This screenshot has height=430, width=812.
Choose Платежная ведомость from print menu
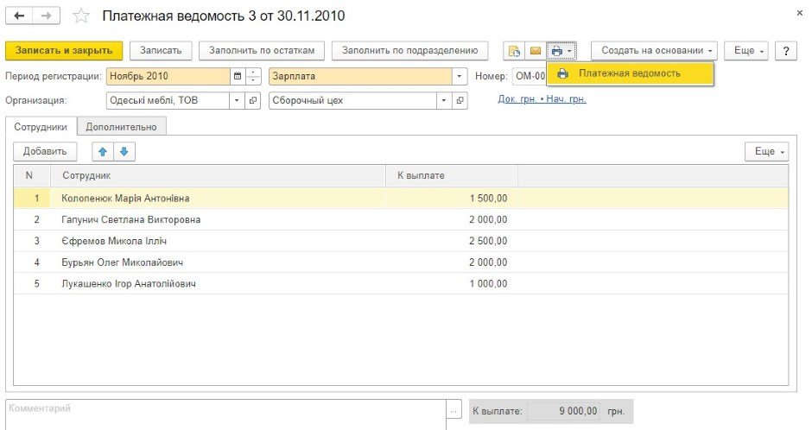coord(630,73)
